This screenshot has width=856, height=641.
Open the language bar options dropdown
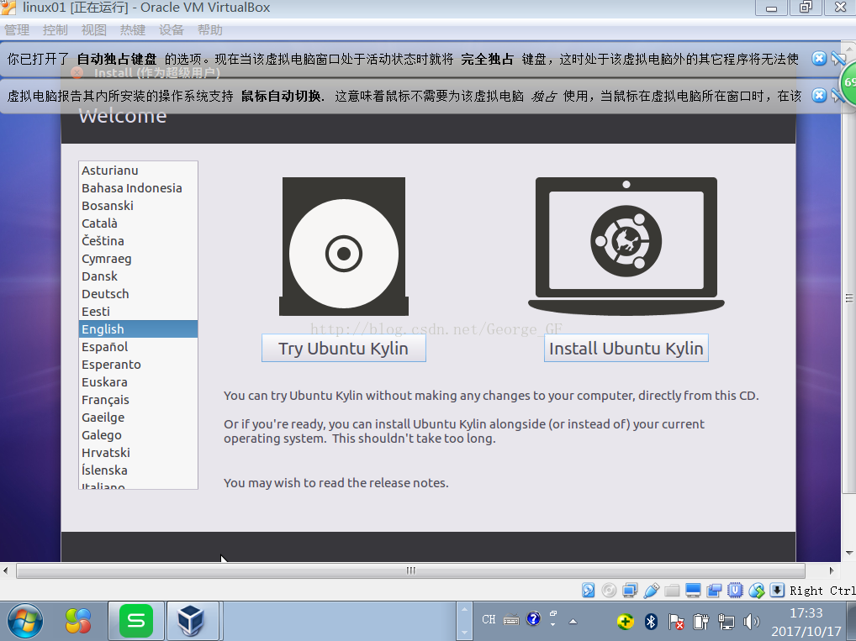552,624
